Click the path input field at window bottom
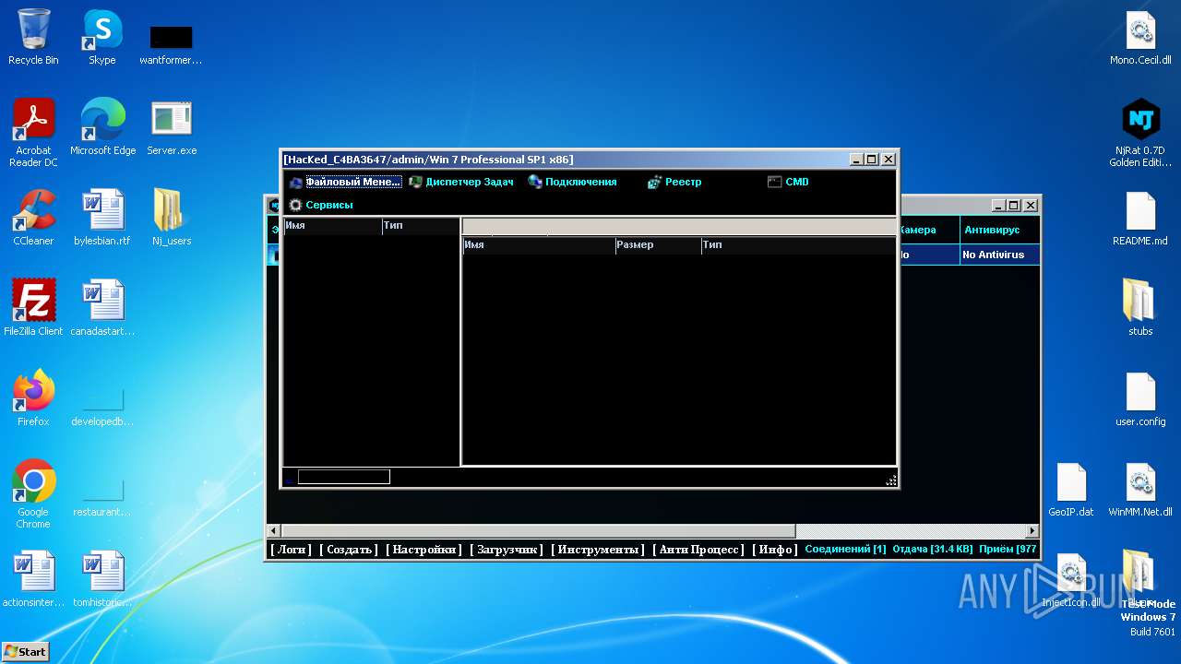Image resolution: width=1181 pixels, height=664 pixels. (343, 477)
